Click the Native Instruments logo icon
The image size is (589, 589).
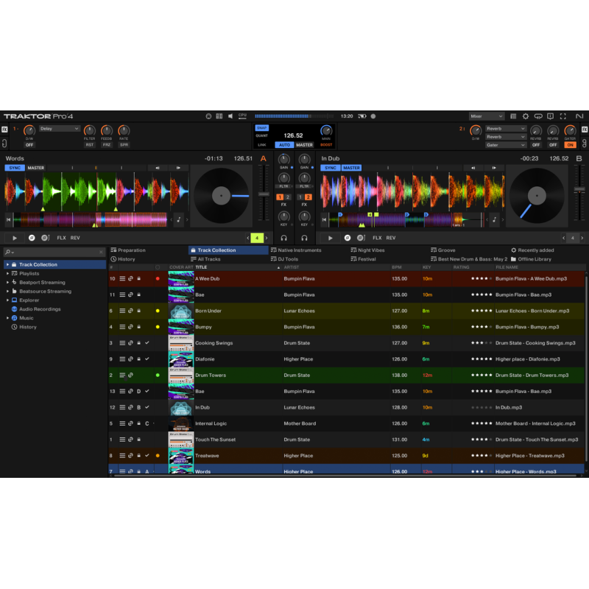pos(579,116)
